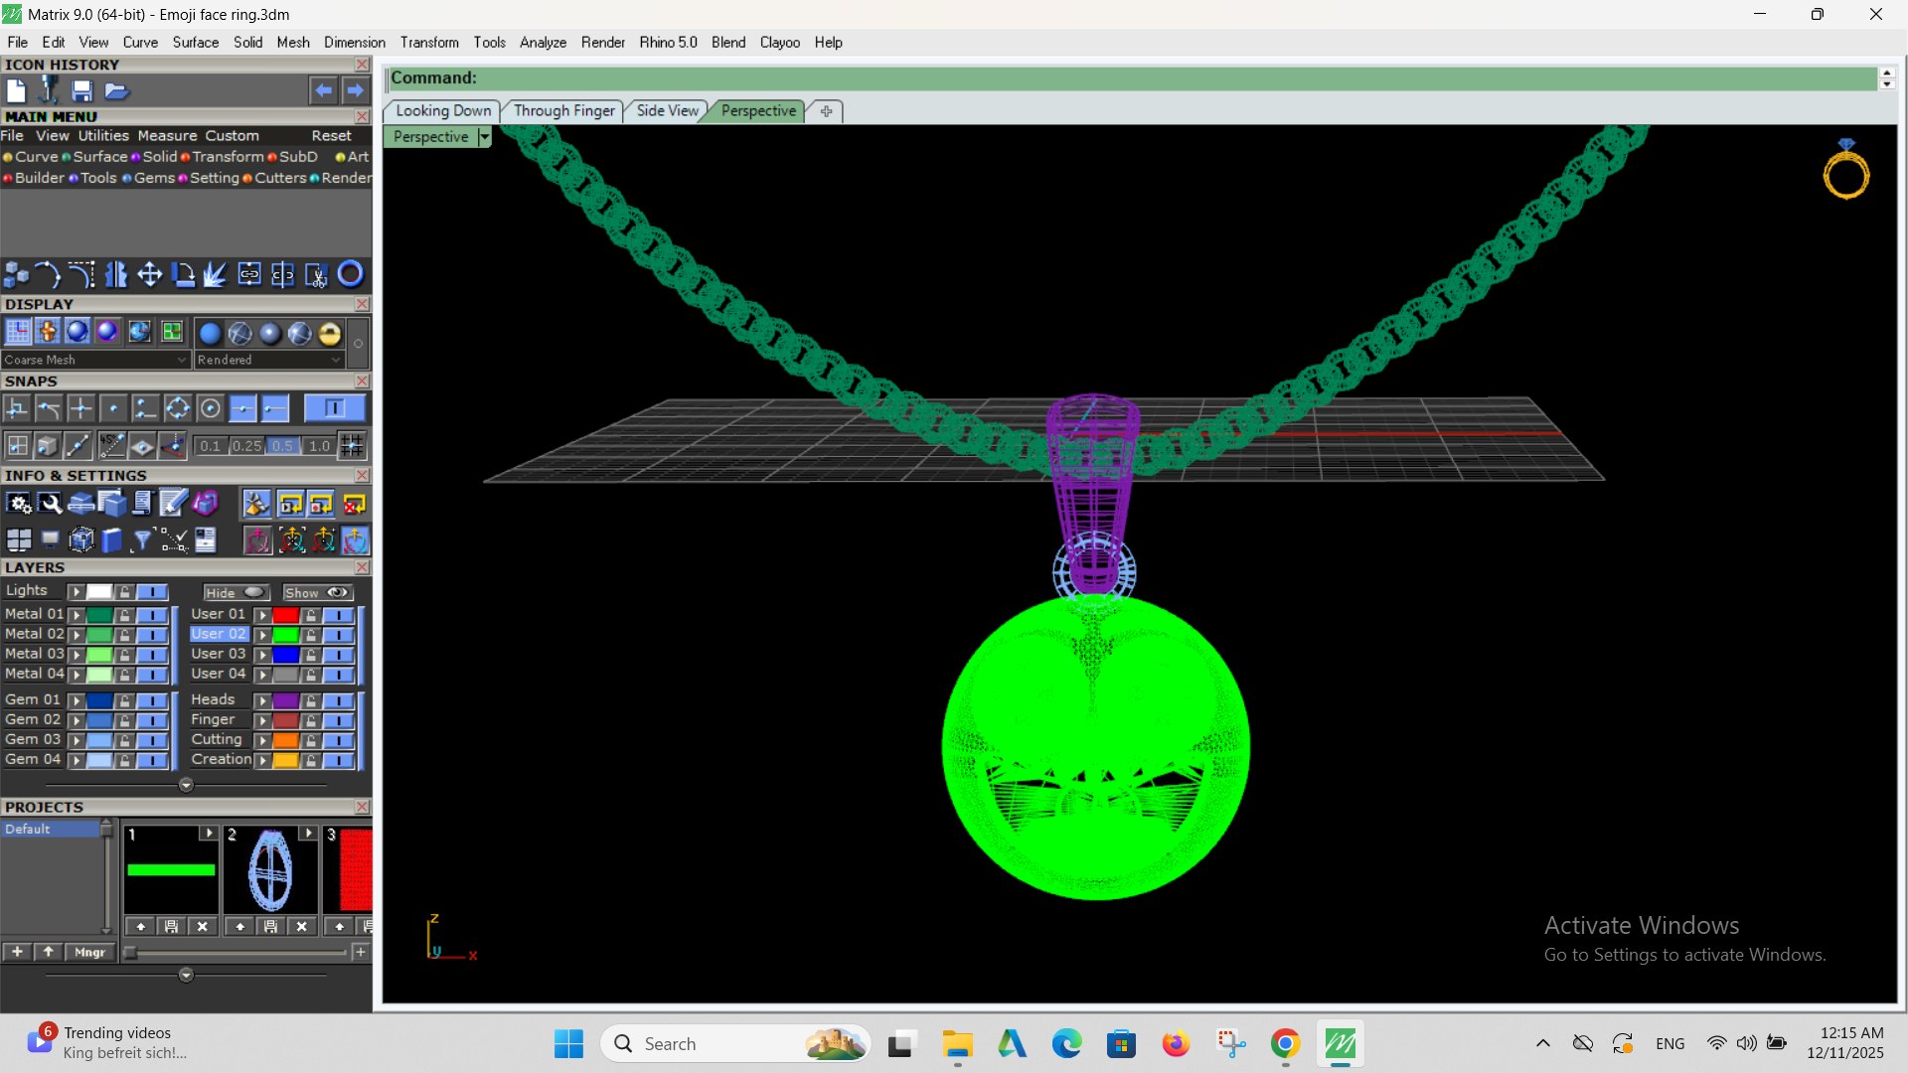Select the Move arrows tool
Screen dimensions: 1908x1073
[x=150, y=274]
